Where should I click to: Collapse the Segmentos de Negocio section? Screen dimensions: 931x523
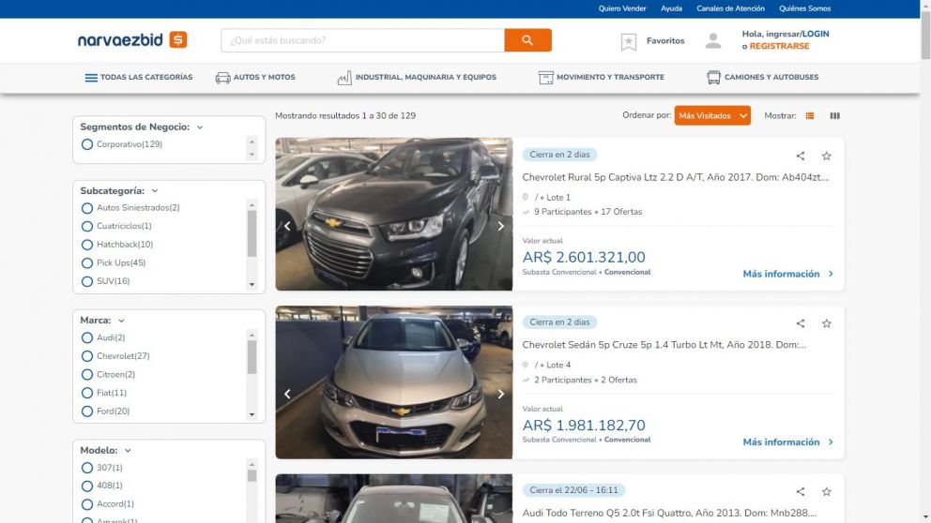point(200,127)
